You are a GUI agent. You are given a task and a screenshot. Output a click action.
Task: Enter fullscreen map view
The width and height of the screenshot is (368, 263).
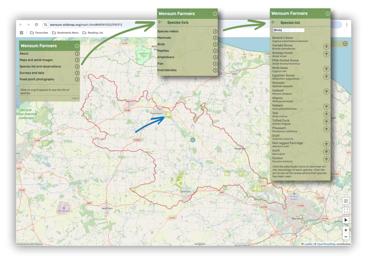[x=346, y=211]
